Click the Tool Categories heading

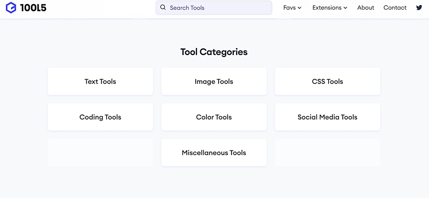(x=214, y=52)
